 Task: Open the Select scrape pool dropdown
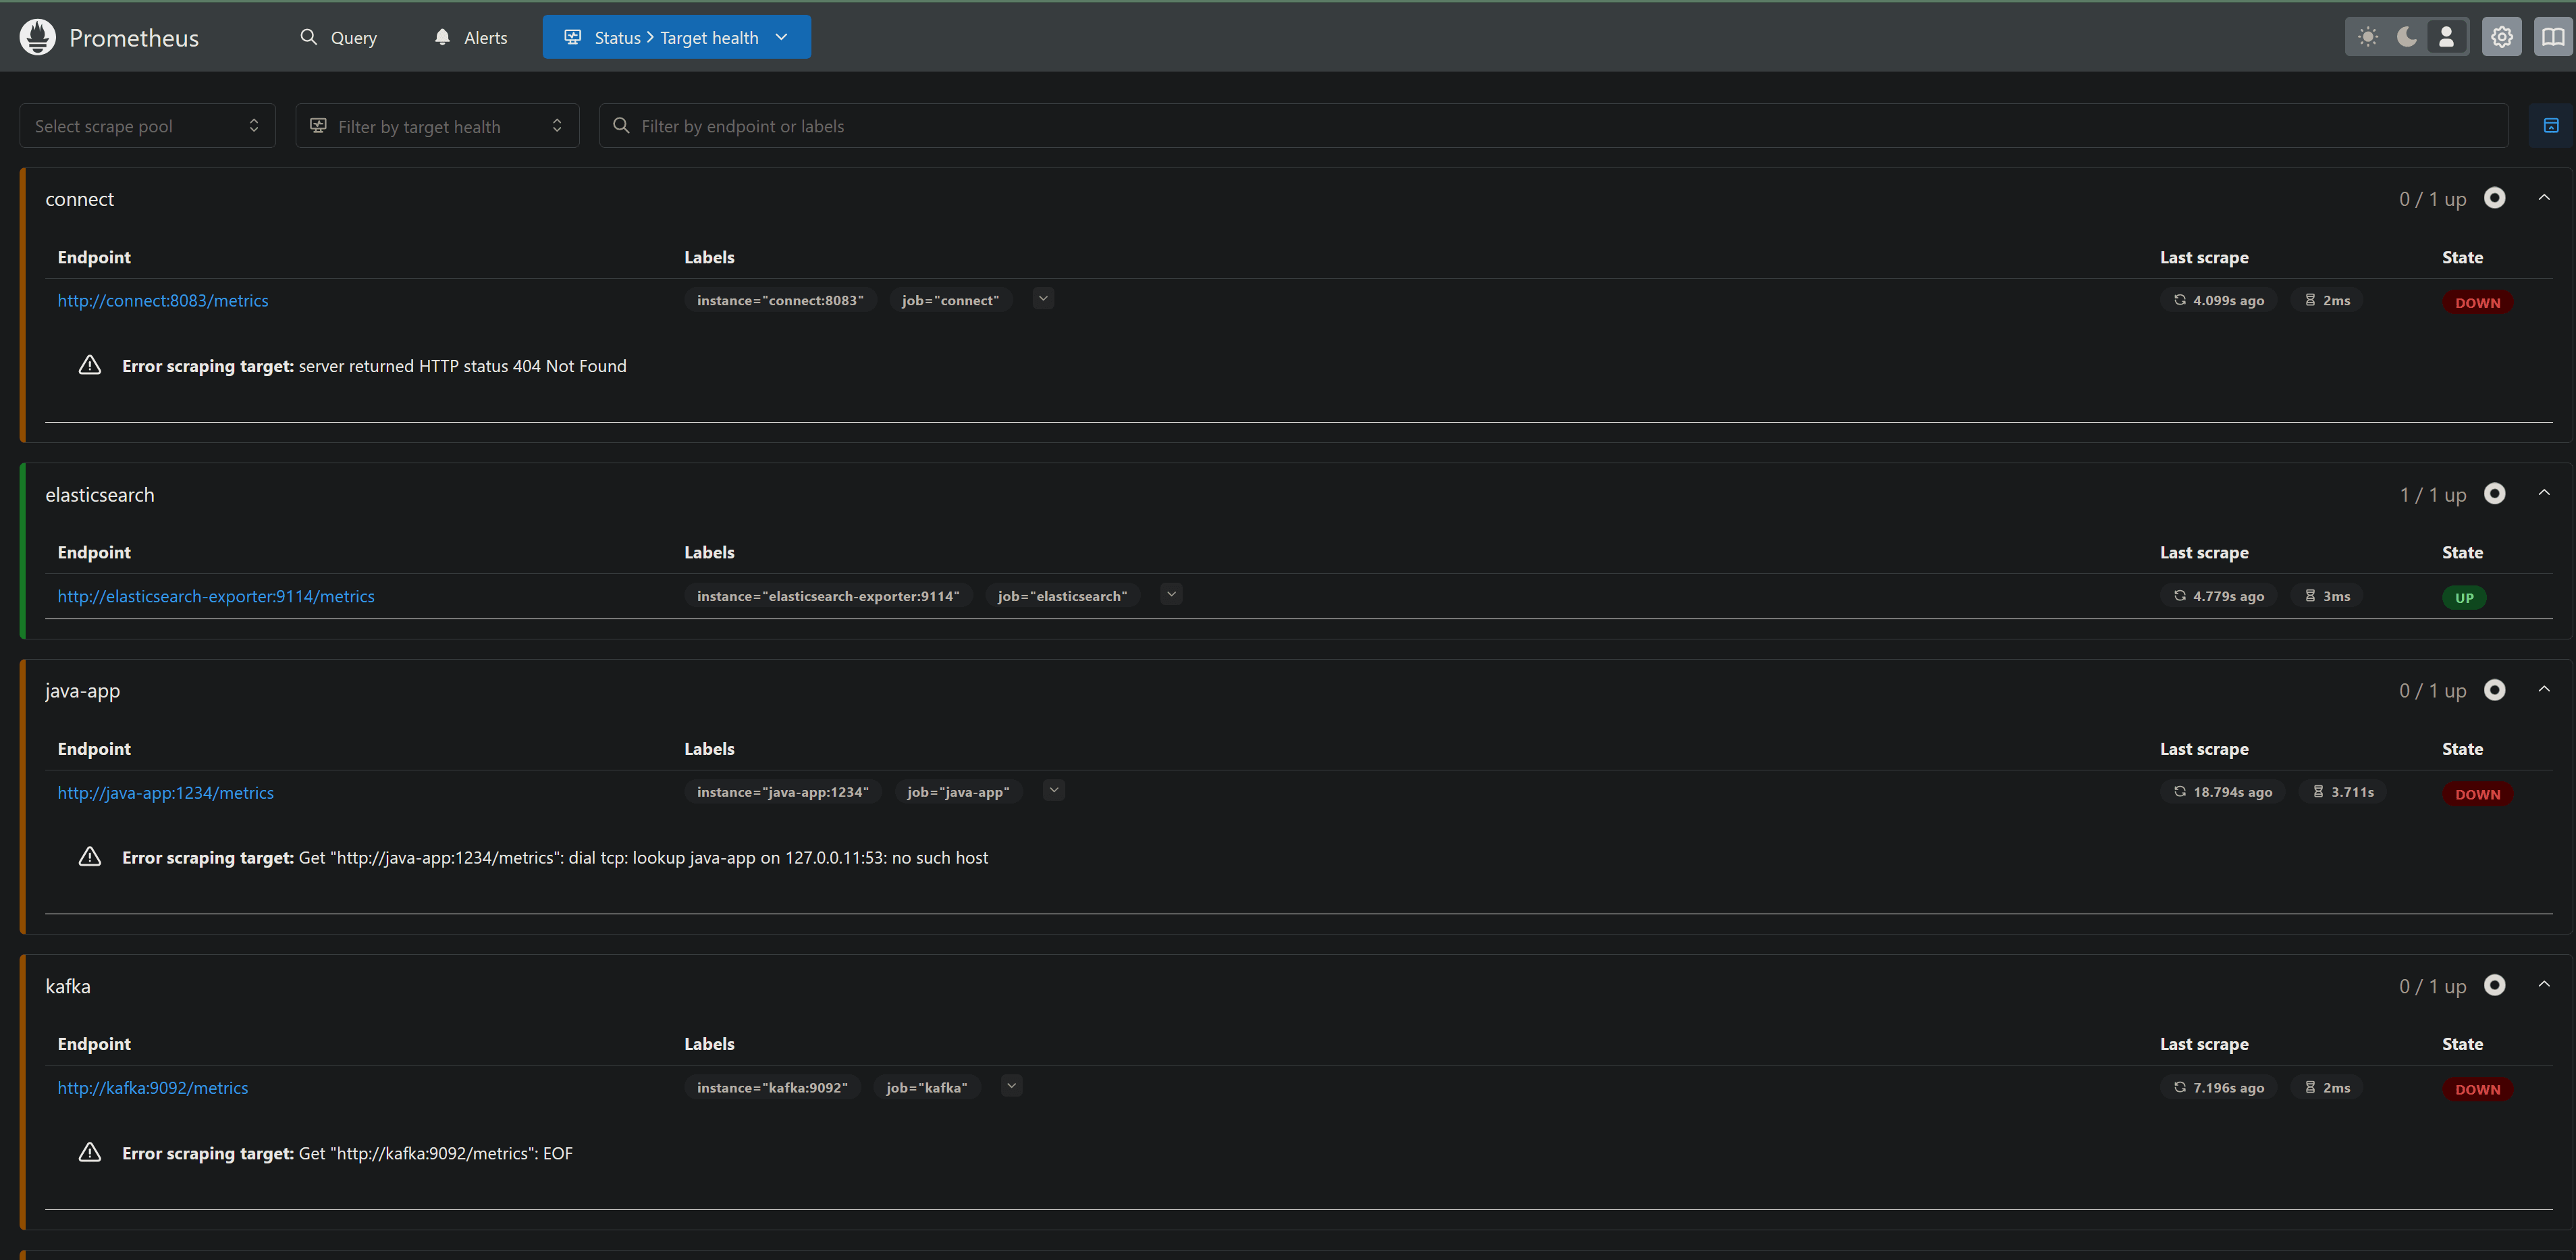147,125
